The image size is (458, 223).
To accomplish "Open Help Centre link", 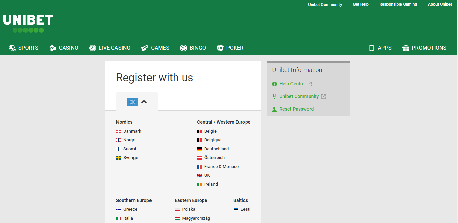I will (291, 84).
